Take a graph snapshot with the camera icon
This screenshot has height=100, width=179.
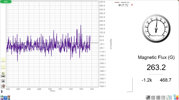pos(3,81)
